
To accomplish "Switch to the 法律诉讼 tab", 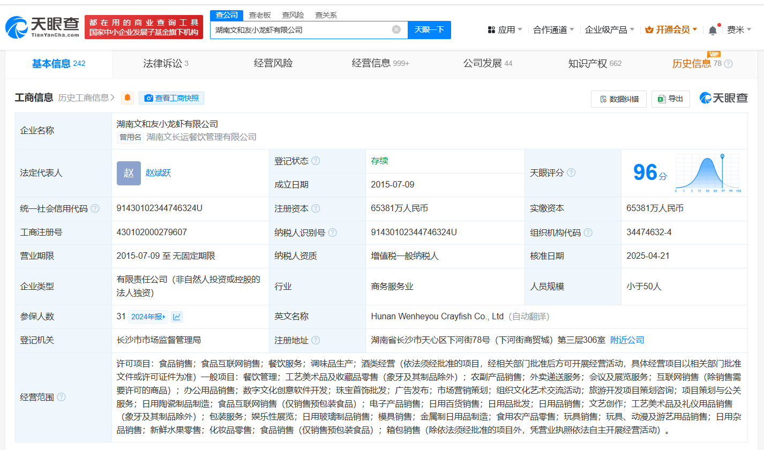I will (166, 64).
